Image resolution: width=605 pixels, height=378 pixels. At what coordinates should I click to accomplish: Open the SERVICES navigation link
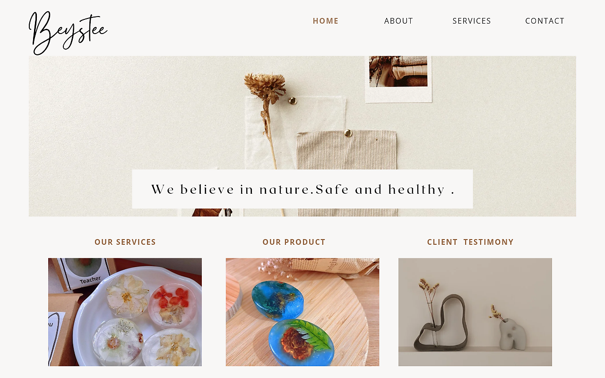[472, 21]
